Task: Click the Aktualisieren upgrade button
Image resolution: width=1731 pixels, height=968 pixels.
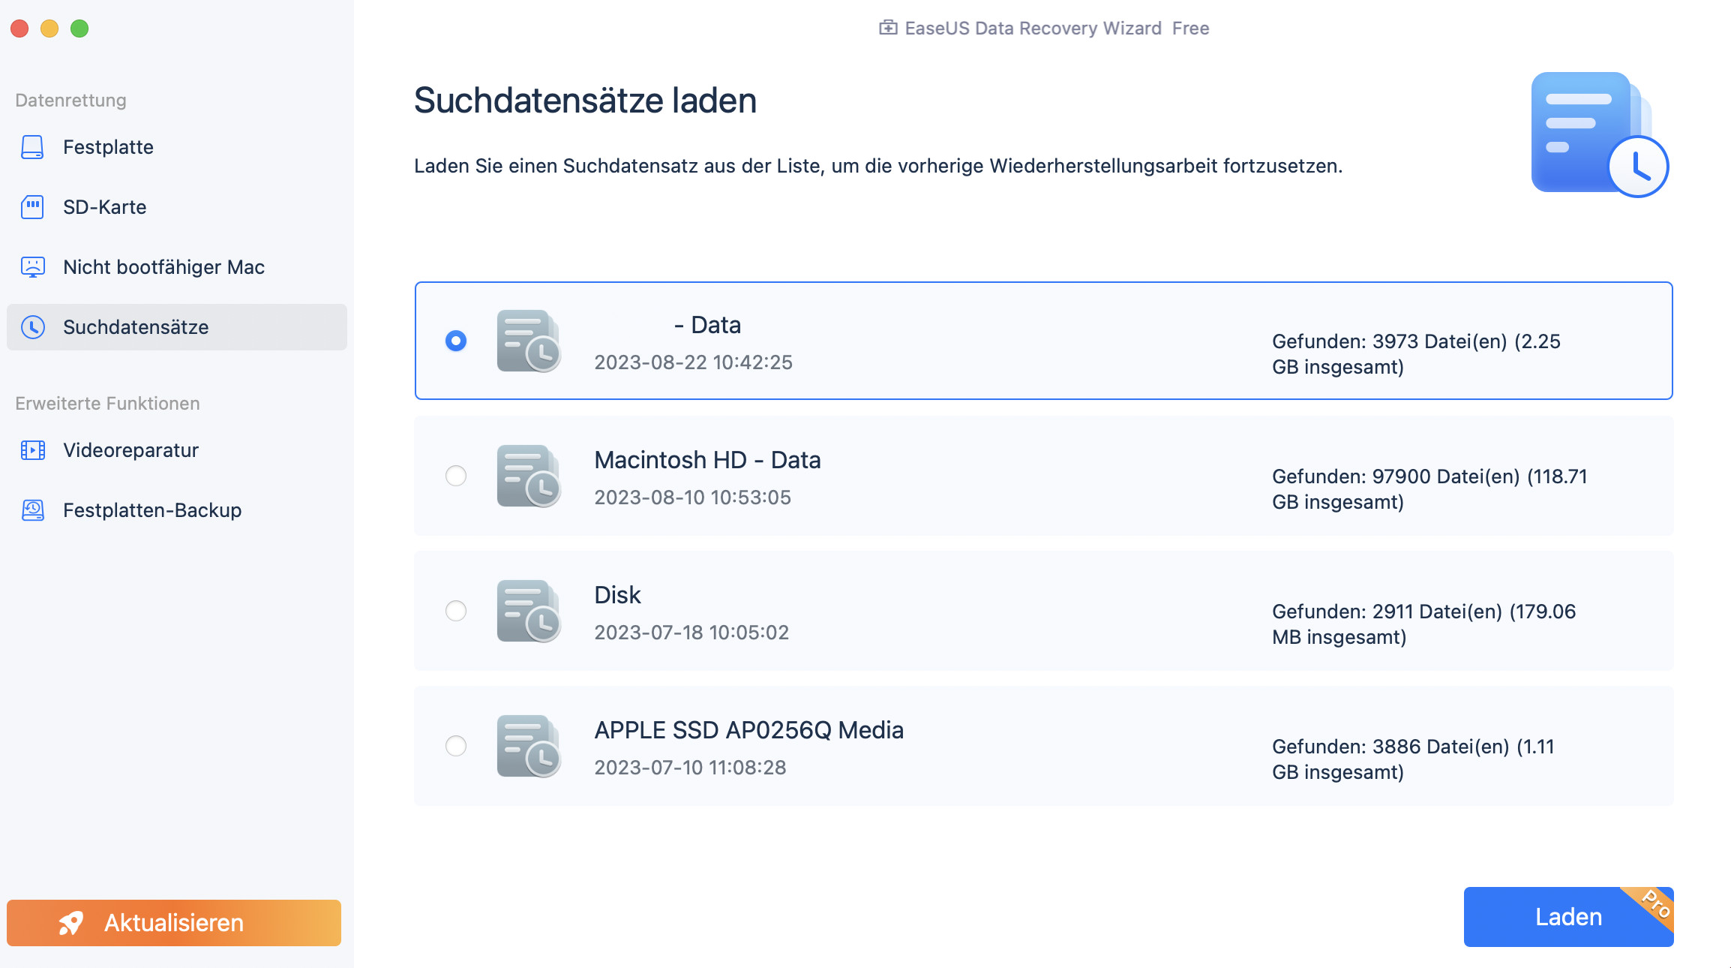Action: pyautogui.click(x=174, y=923)
